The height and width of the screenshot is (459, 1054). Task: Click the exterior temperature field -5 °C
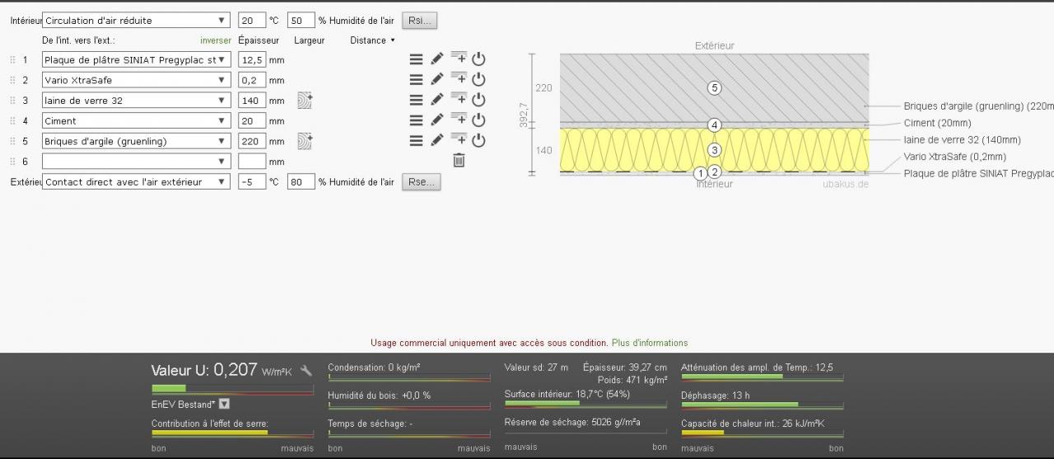[252, 182]
